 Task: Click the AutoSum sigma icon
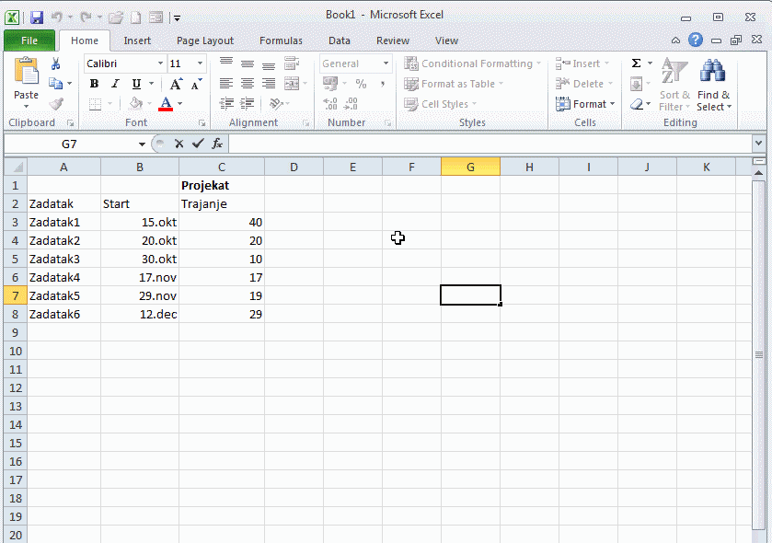pos(636,64)
